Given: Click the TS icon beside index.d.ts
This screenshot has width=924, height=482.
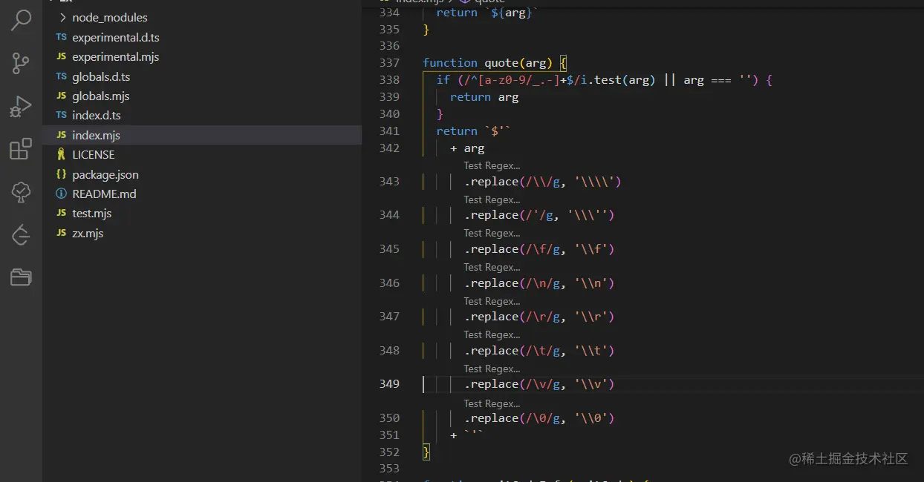Looking at the screenshot, I should pos(61,115).
